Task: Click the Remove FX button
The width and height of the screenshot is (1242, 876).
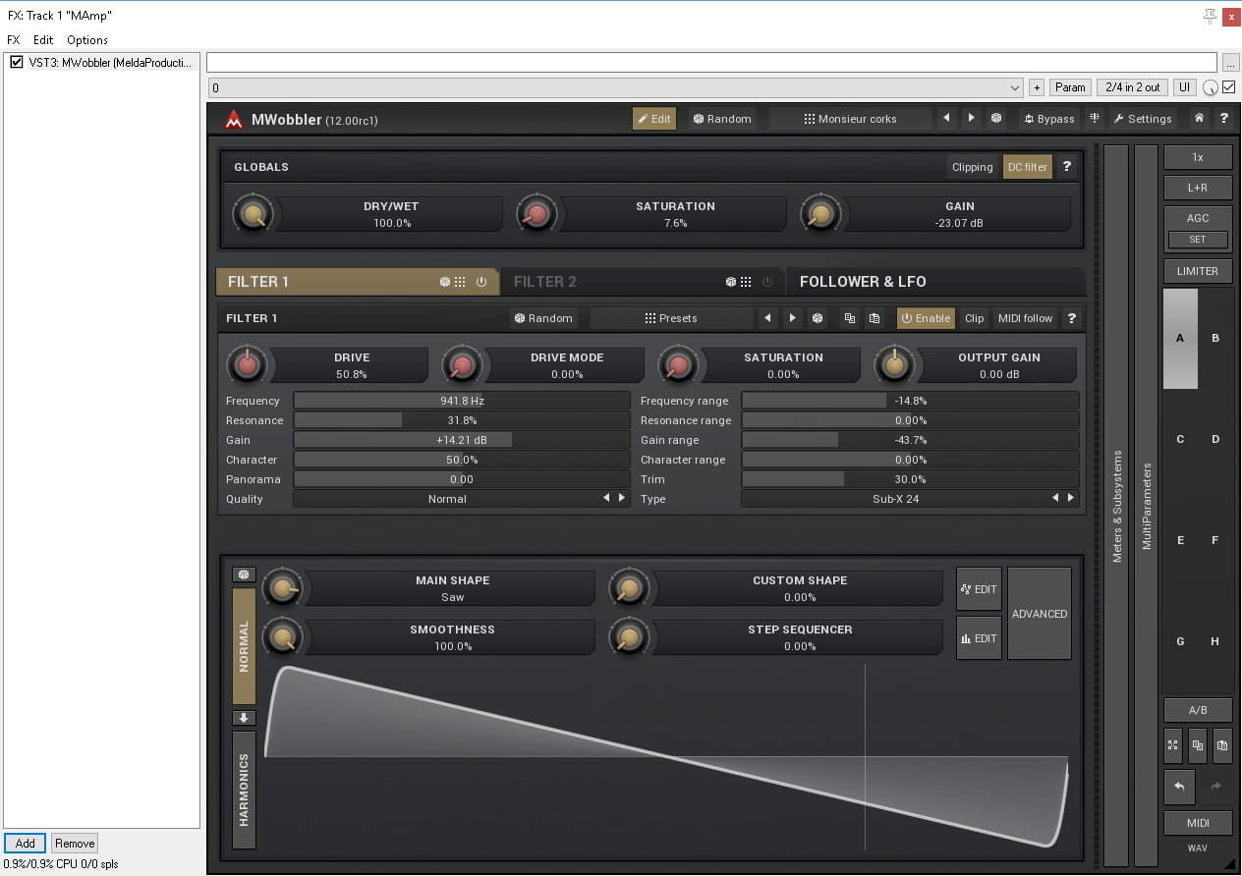Action: (x=75, y=844)
